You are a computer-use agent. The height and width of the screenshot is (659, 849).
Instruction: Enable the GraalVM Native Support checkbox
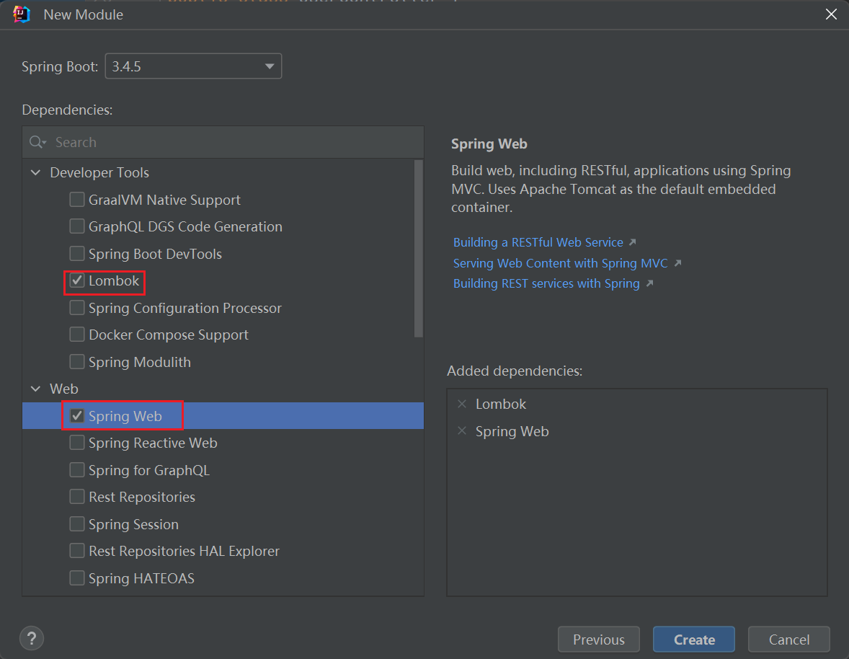(x=77, y=200)
